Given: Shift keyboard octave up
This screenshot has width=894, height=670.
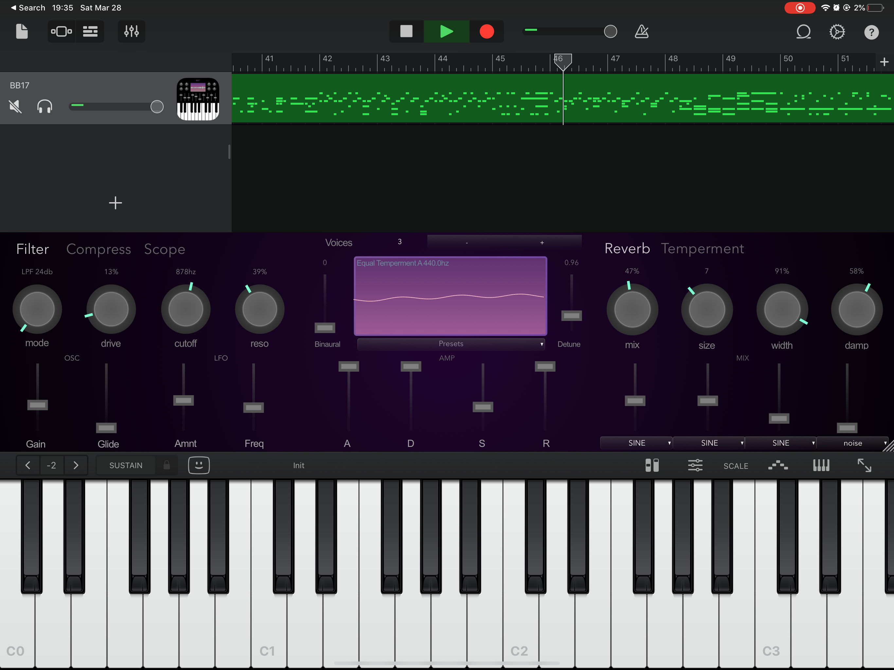Looking at the screenshot, I should pos(76,465).
